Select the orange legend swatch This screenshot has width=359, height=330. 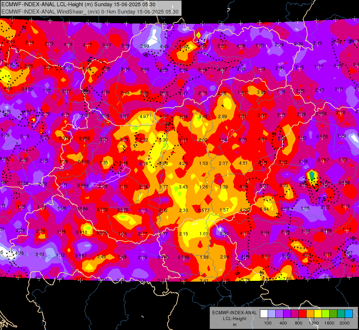310,314
